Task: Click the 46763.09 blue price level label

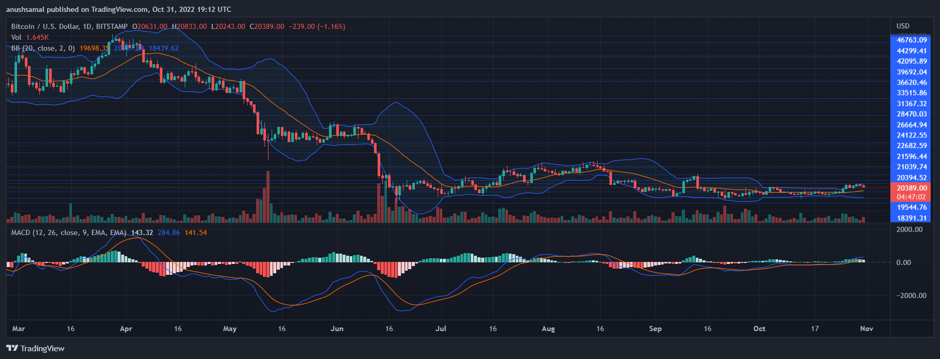Action: coord(911,40)
